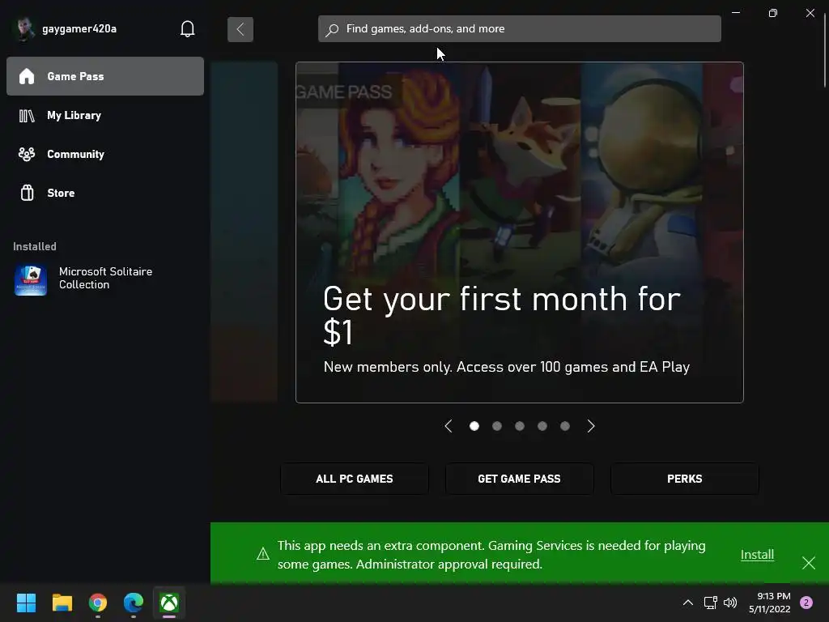
Task: Click the gaygamer420a username
Action: tap(79, 28)
